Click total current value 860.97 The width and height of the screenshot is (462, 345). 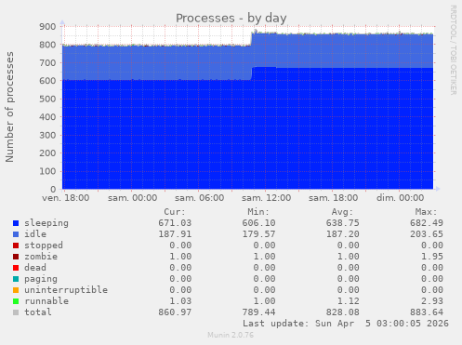pos(175,312)
